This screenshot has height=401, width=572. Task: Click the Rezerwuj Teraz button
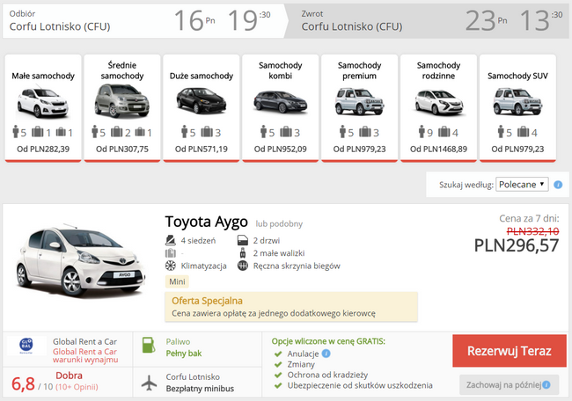pos(510,351)
